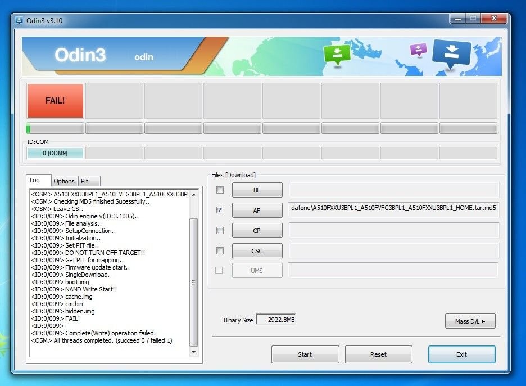This screenshot has height=386, width=526.
Task: Click the log scrollbar up arrow
Action: click(194, 195)
